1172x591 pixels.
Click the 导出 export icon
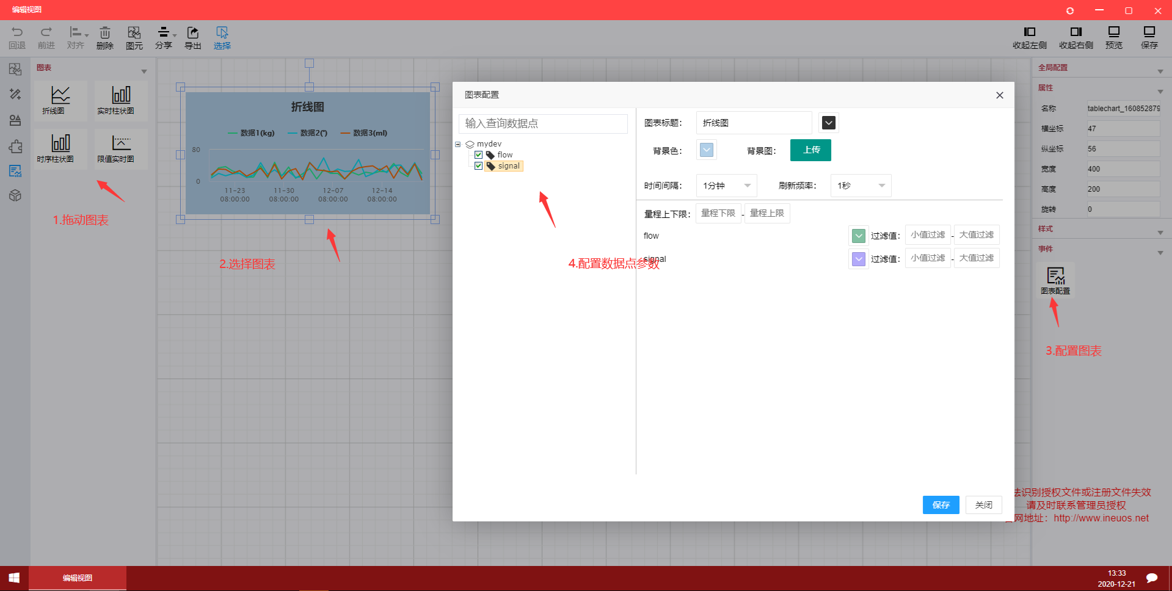click(193, 38)
